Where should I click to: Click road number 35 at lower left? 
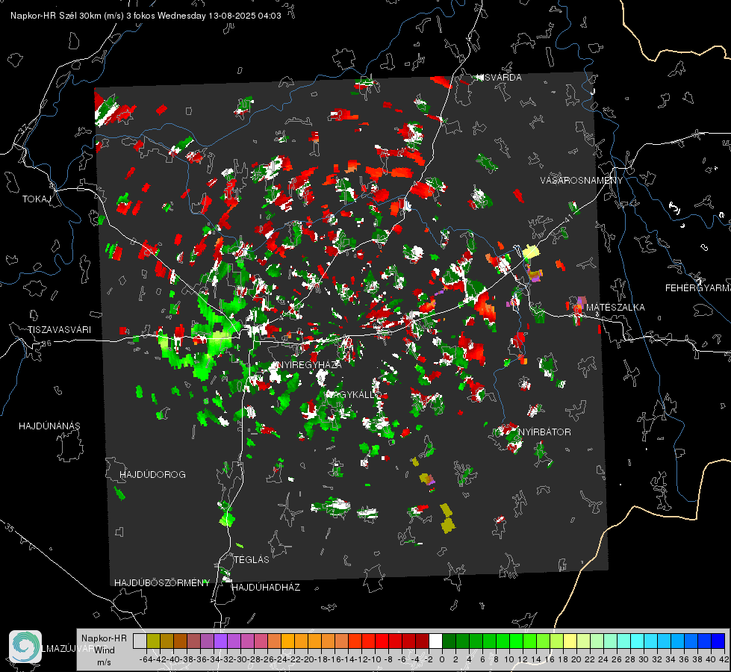[x=9, y=528]
